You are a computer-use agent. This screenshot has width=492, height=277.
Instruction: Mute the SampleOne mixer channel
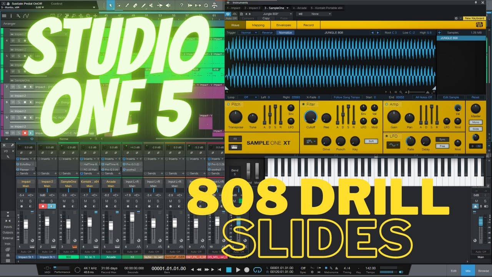[64, 201]
